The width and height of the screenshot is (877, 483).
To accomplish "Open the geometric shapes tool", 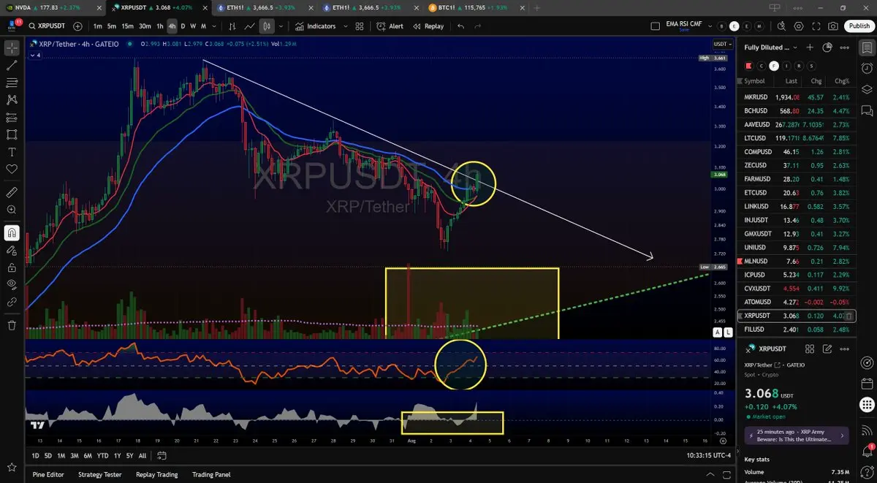I will tap(12, 134).
